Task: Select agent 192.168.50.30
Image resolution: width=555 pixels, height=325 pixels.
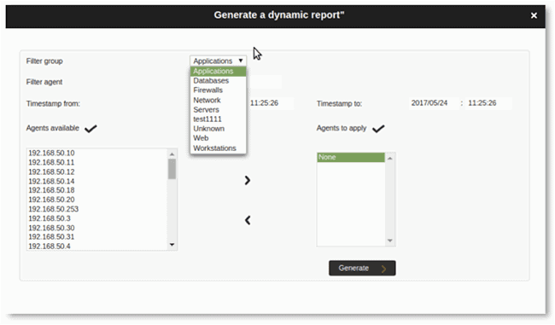Action: tap(97, 228)
